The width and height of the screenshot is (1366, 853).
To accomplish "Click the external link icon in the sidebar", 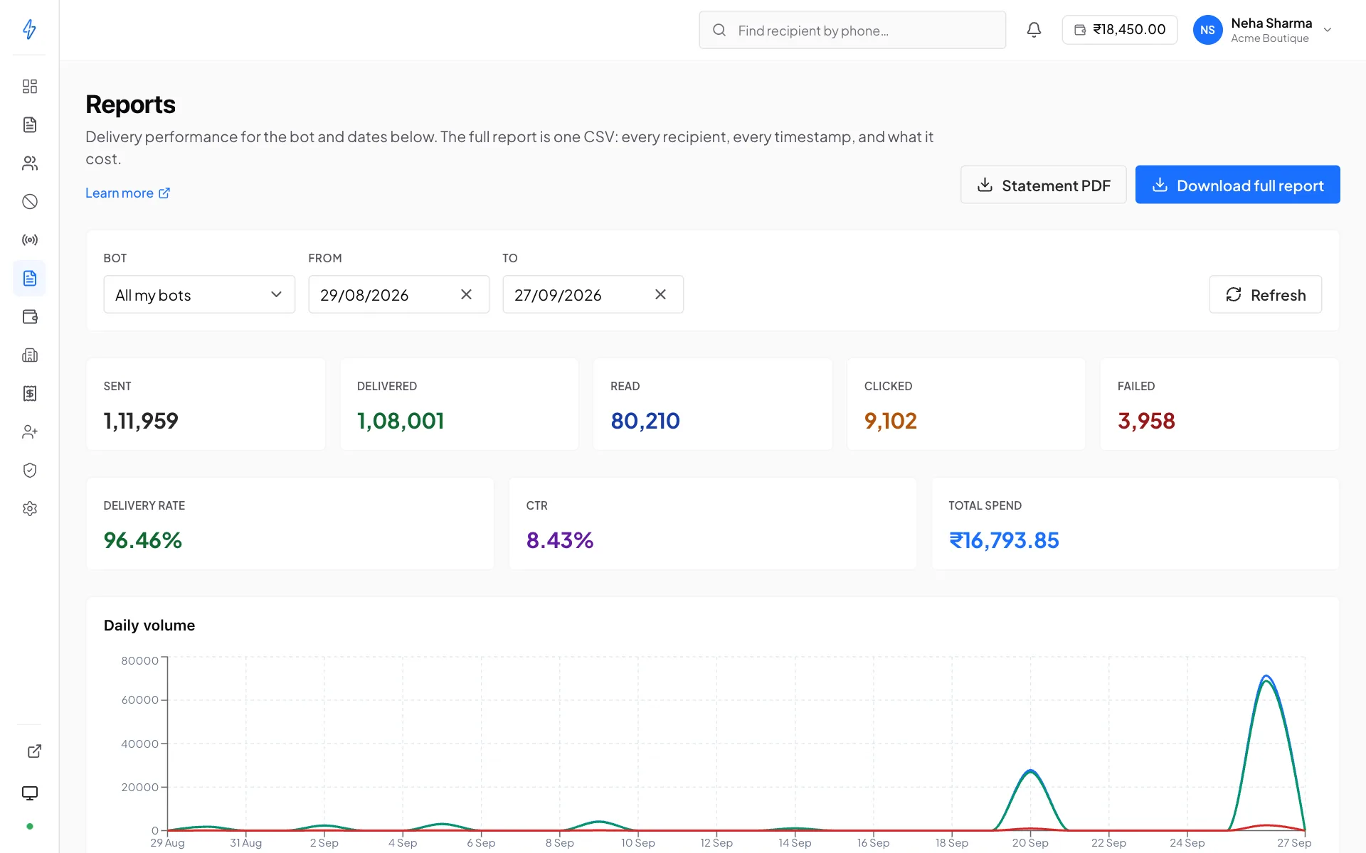I will pos(34,751).
